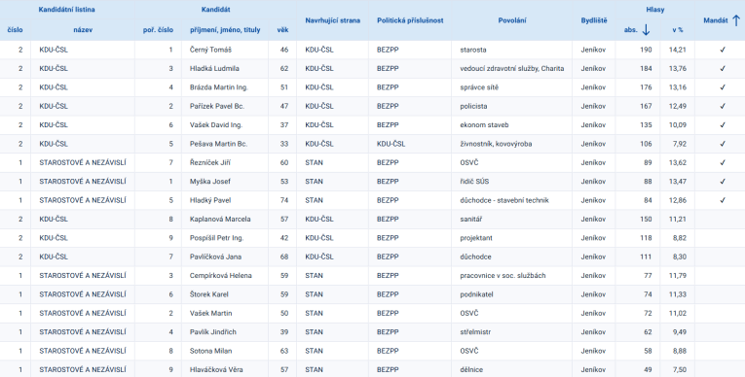This screenshot has width=745, height=377.
Task: Click the occupation 'střelmistr'
Action: pos(475,332)
